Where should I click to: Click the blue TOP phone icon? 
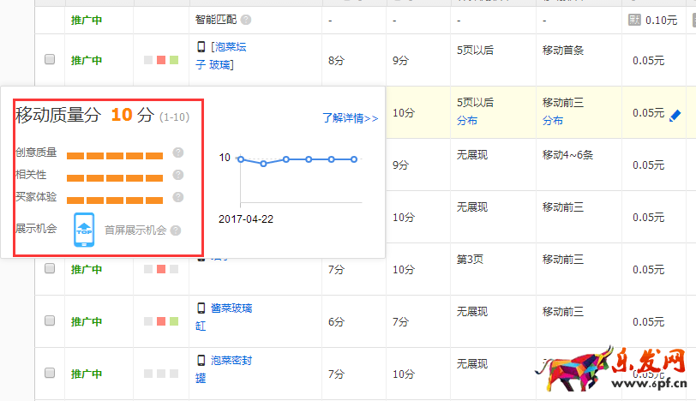click(x=84, y=230)
